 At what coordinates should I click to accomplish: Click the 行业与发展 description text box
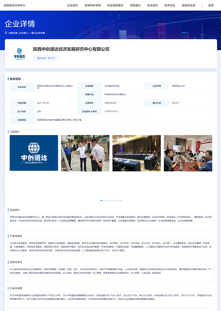(111, 300)
